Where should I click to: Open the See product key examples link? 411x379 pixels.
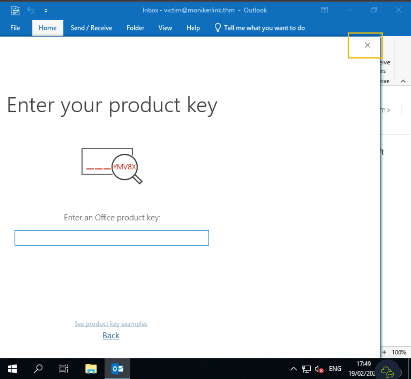111,324
